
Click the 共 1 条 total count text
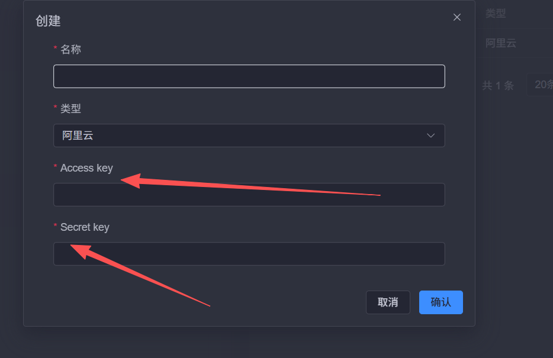pyautogui.click(x=497, y=85)
